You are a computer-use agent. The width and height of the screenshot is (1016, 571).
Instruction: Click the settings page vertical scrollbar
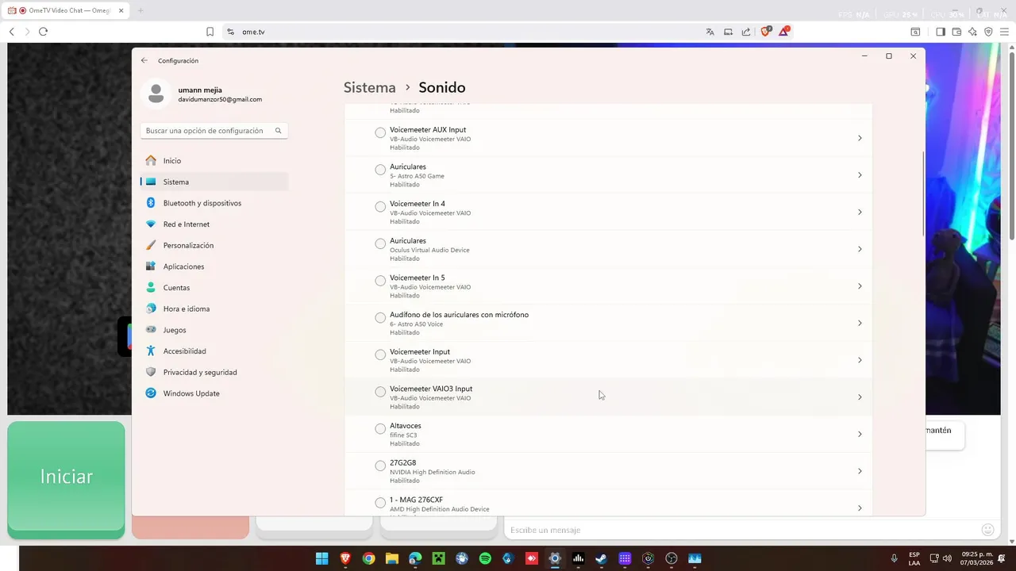[x=922, y=194]
